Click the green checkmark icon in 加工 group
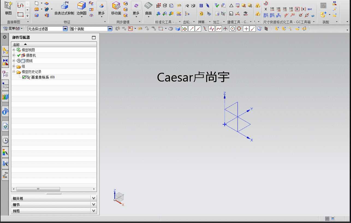 click(217, 5)
